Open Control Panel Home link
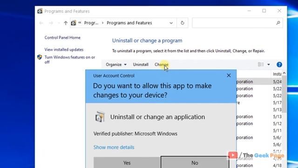 click(62, 38)
